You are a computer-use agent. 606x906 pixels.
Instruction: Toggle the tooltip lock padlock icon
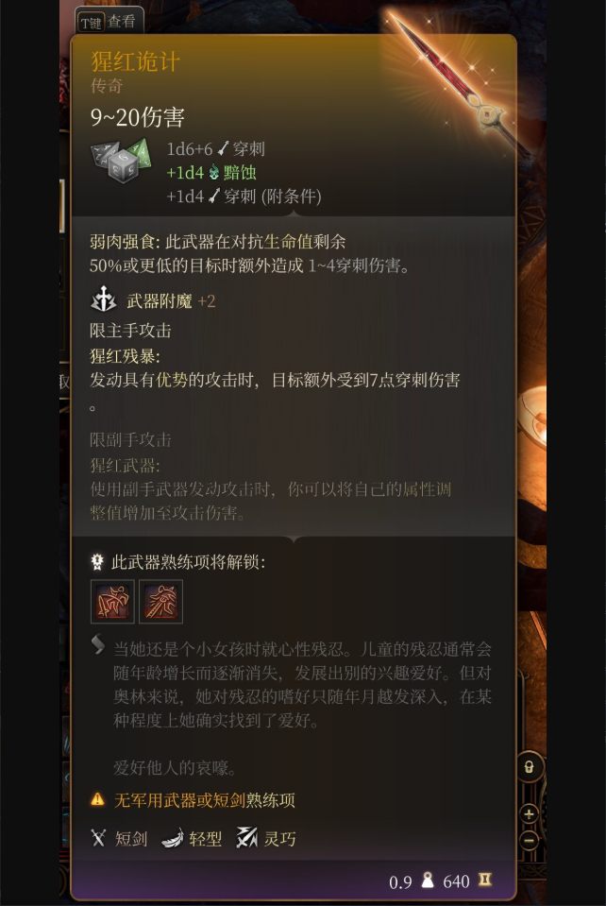(529, 768)
